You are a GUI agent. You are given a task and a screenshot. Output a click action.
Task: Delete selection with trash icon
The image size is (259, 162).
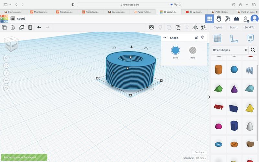click(30, 28)
